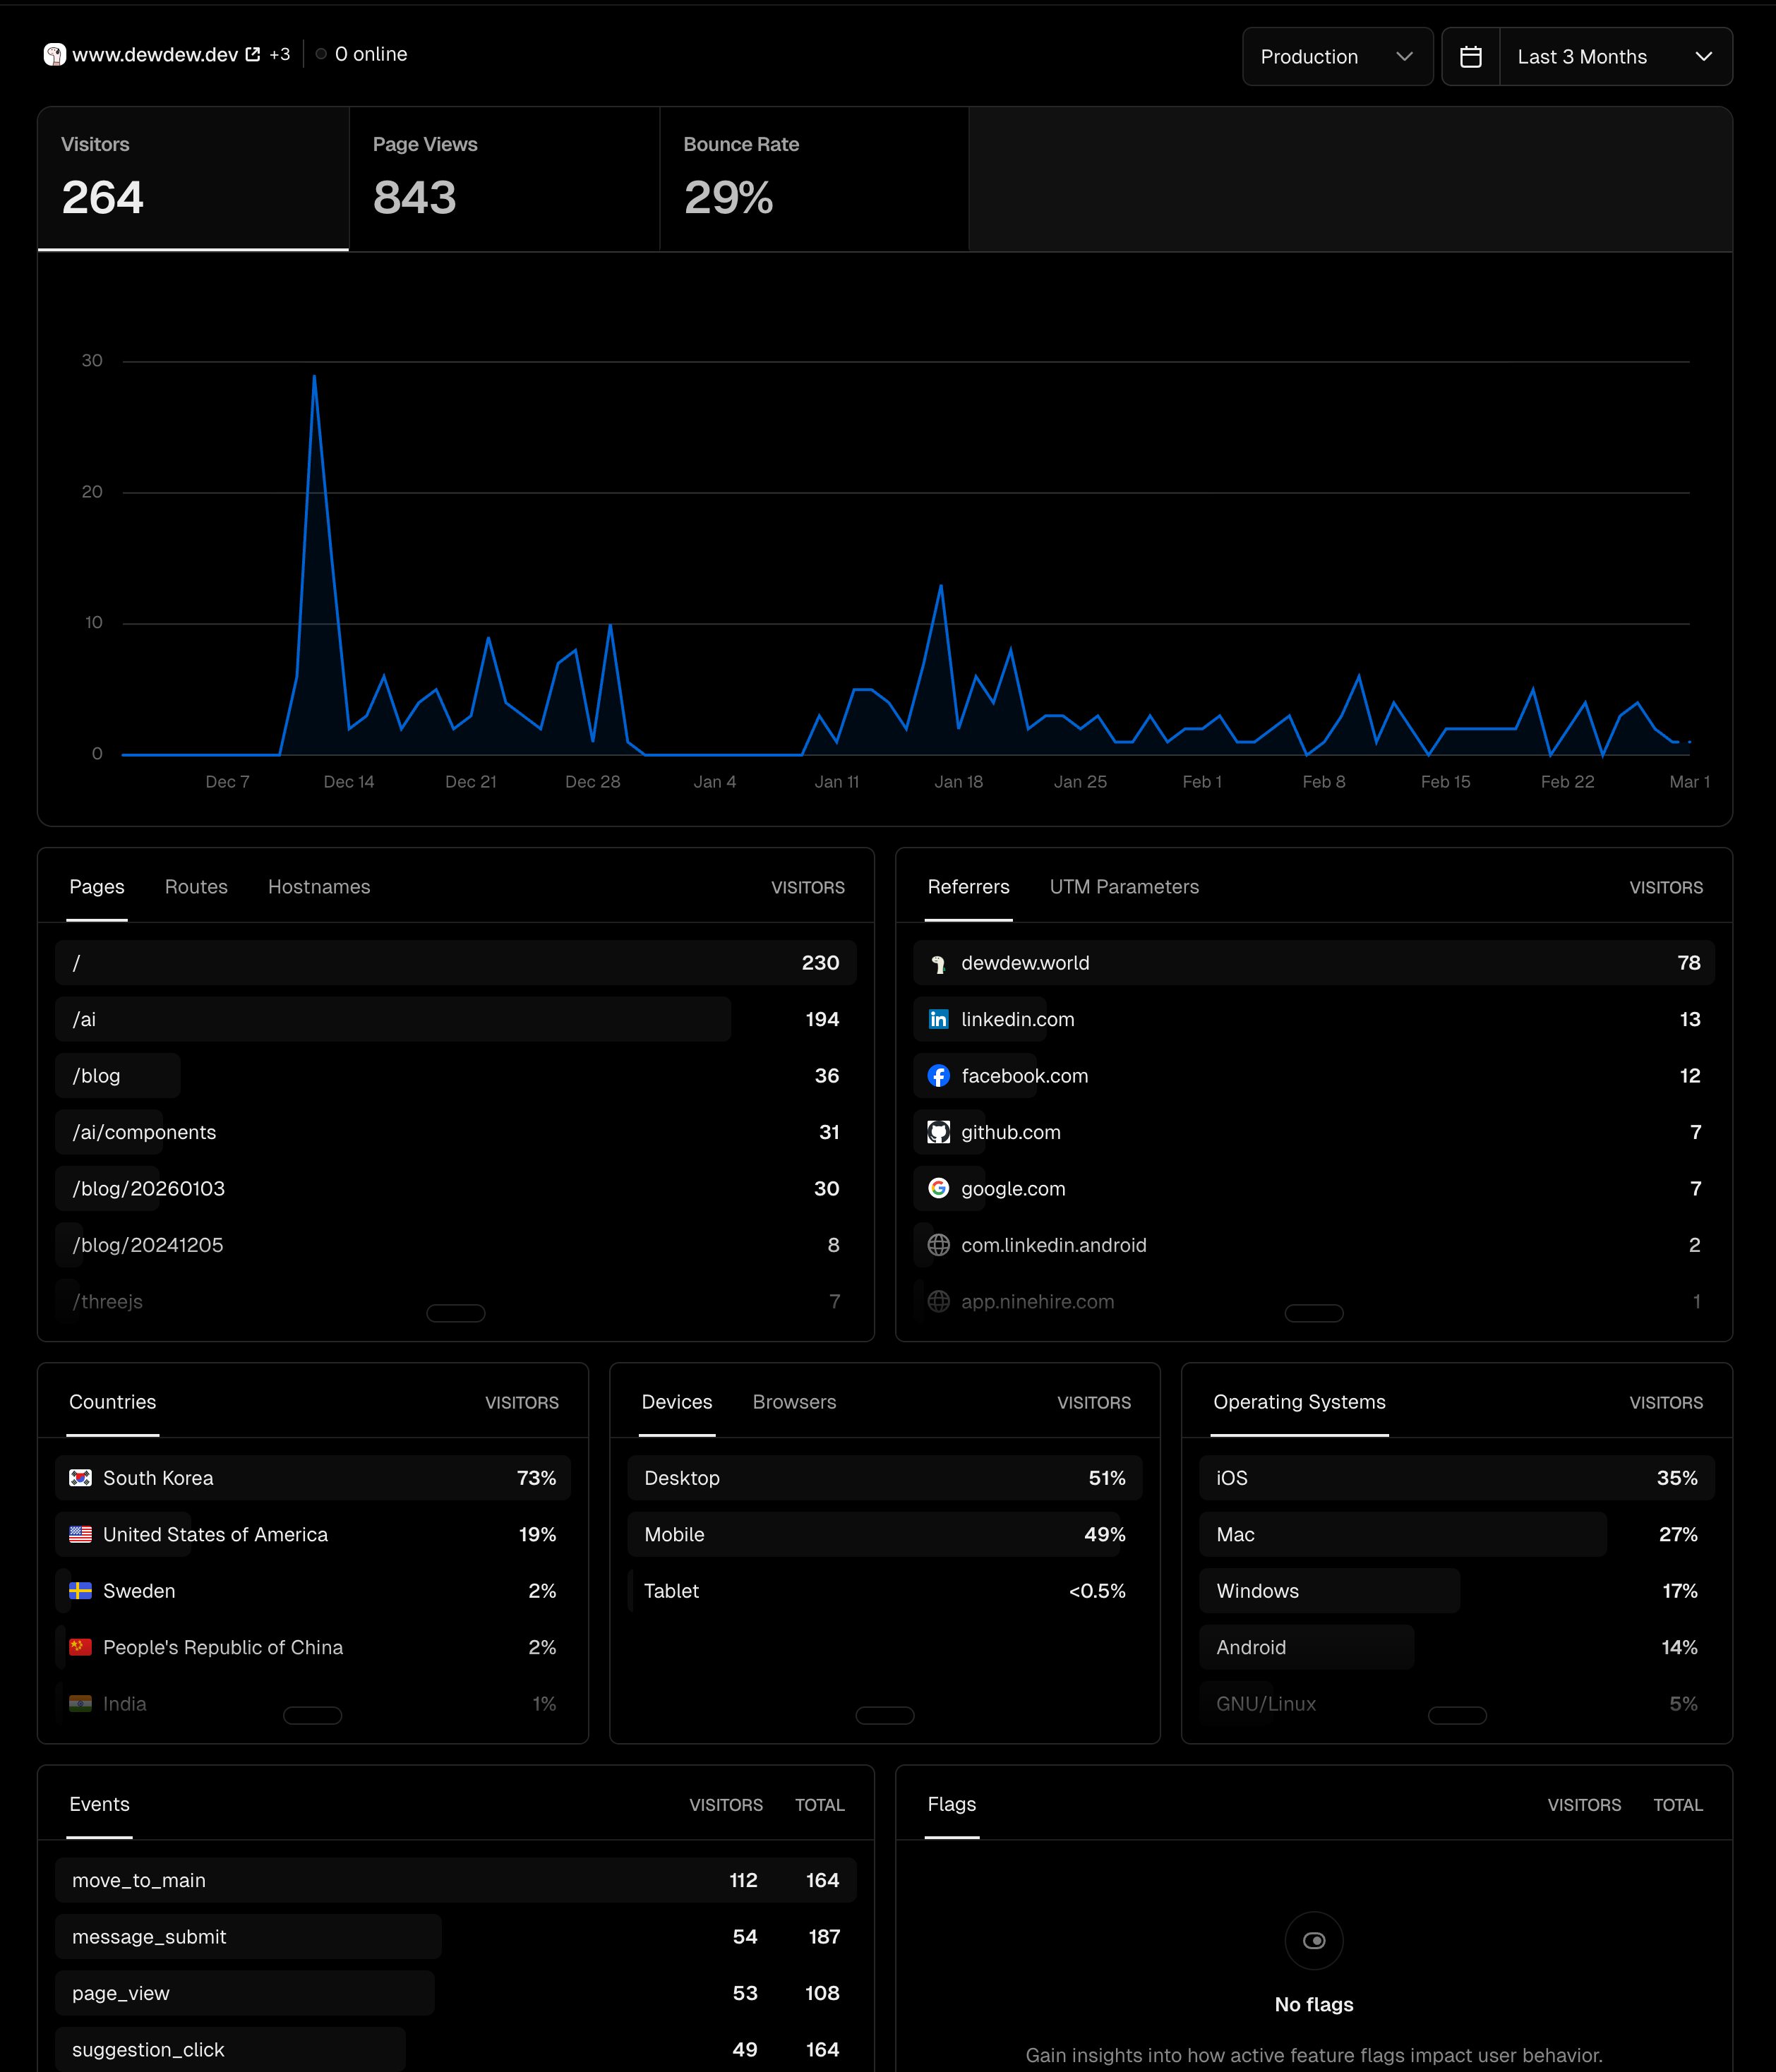Switch to the UTM Parameters tab
This screenshot has height=2072, width=1776.
1124,886
